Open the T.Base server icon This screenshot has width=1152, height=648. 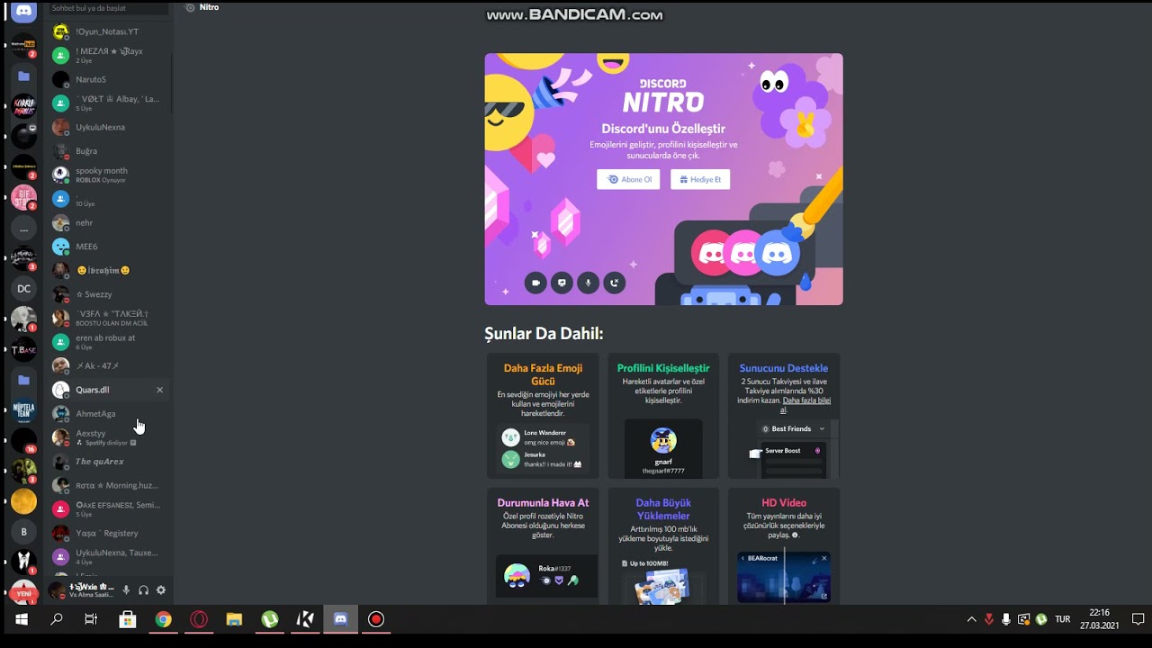(23, 349)
